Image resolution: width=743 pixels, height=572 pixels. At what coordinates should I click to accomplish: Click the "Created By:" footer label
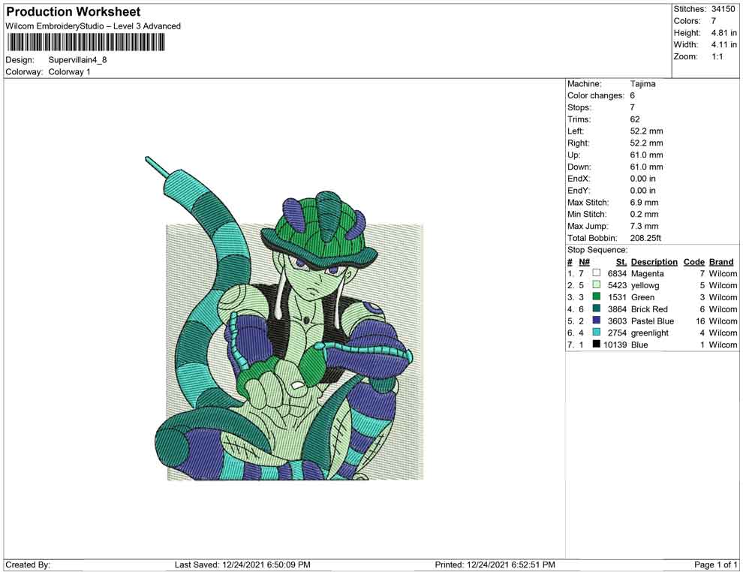pyautogui.click(x=28, y=564)
